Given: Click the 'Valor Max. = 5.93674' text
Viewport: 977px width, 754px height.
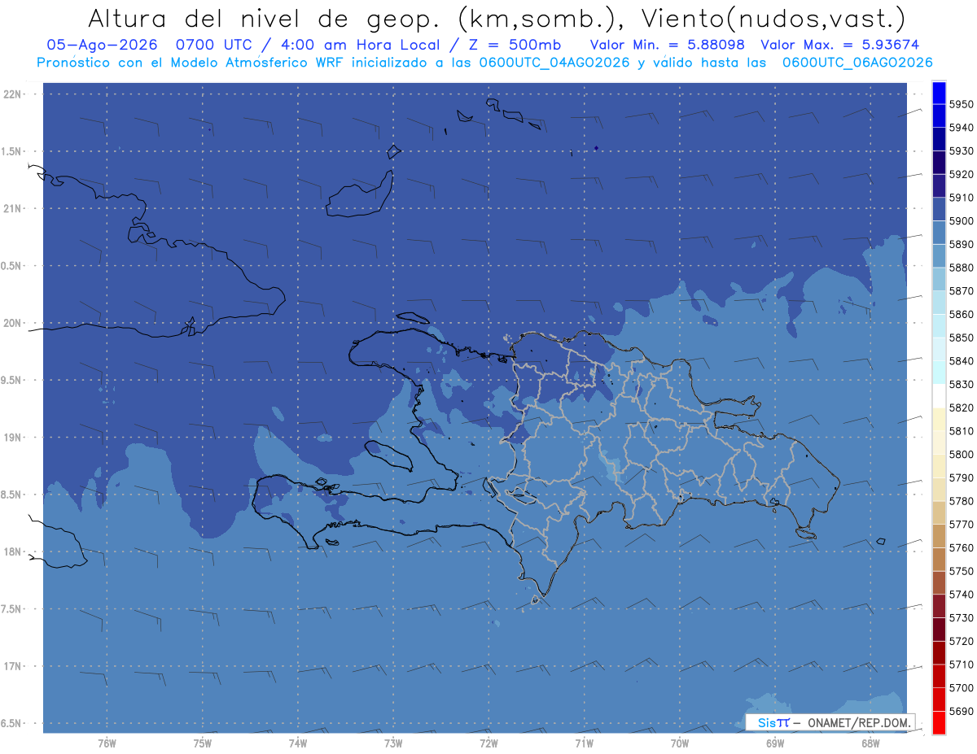Looking at the screenshot, I should pos(842,45).
